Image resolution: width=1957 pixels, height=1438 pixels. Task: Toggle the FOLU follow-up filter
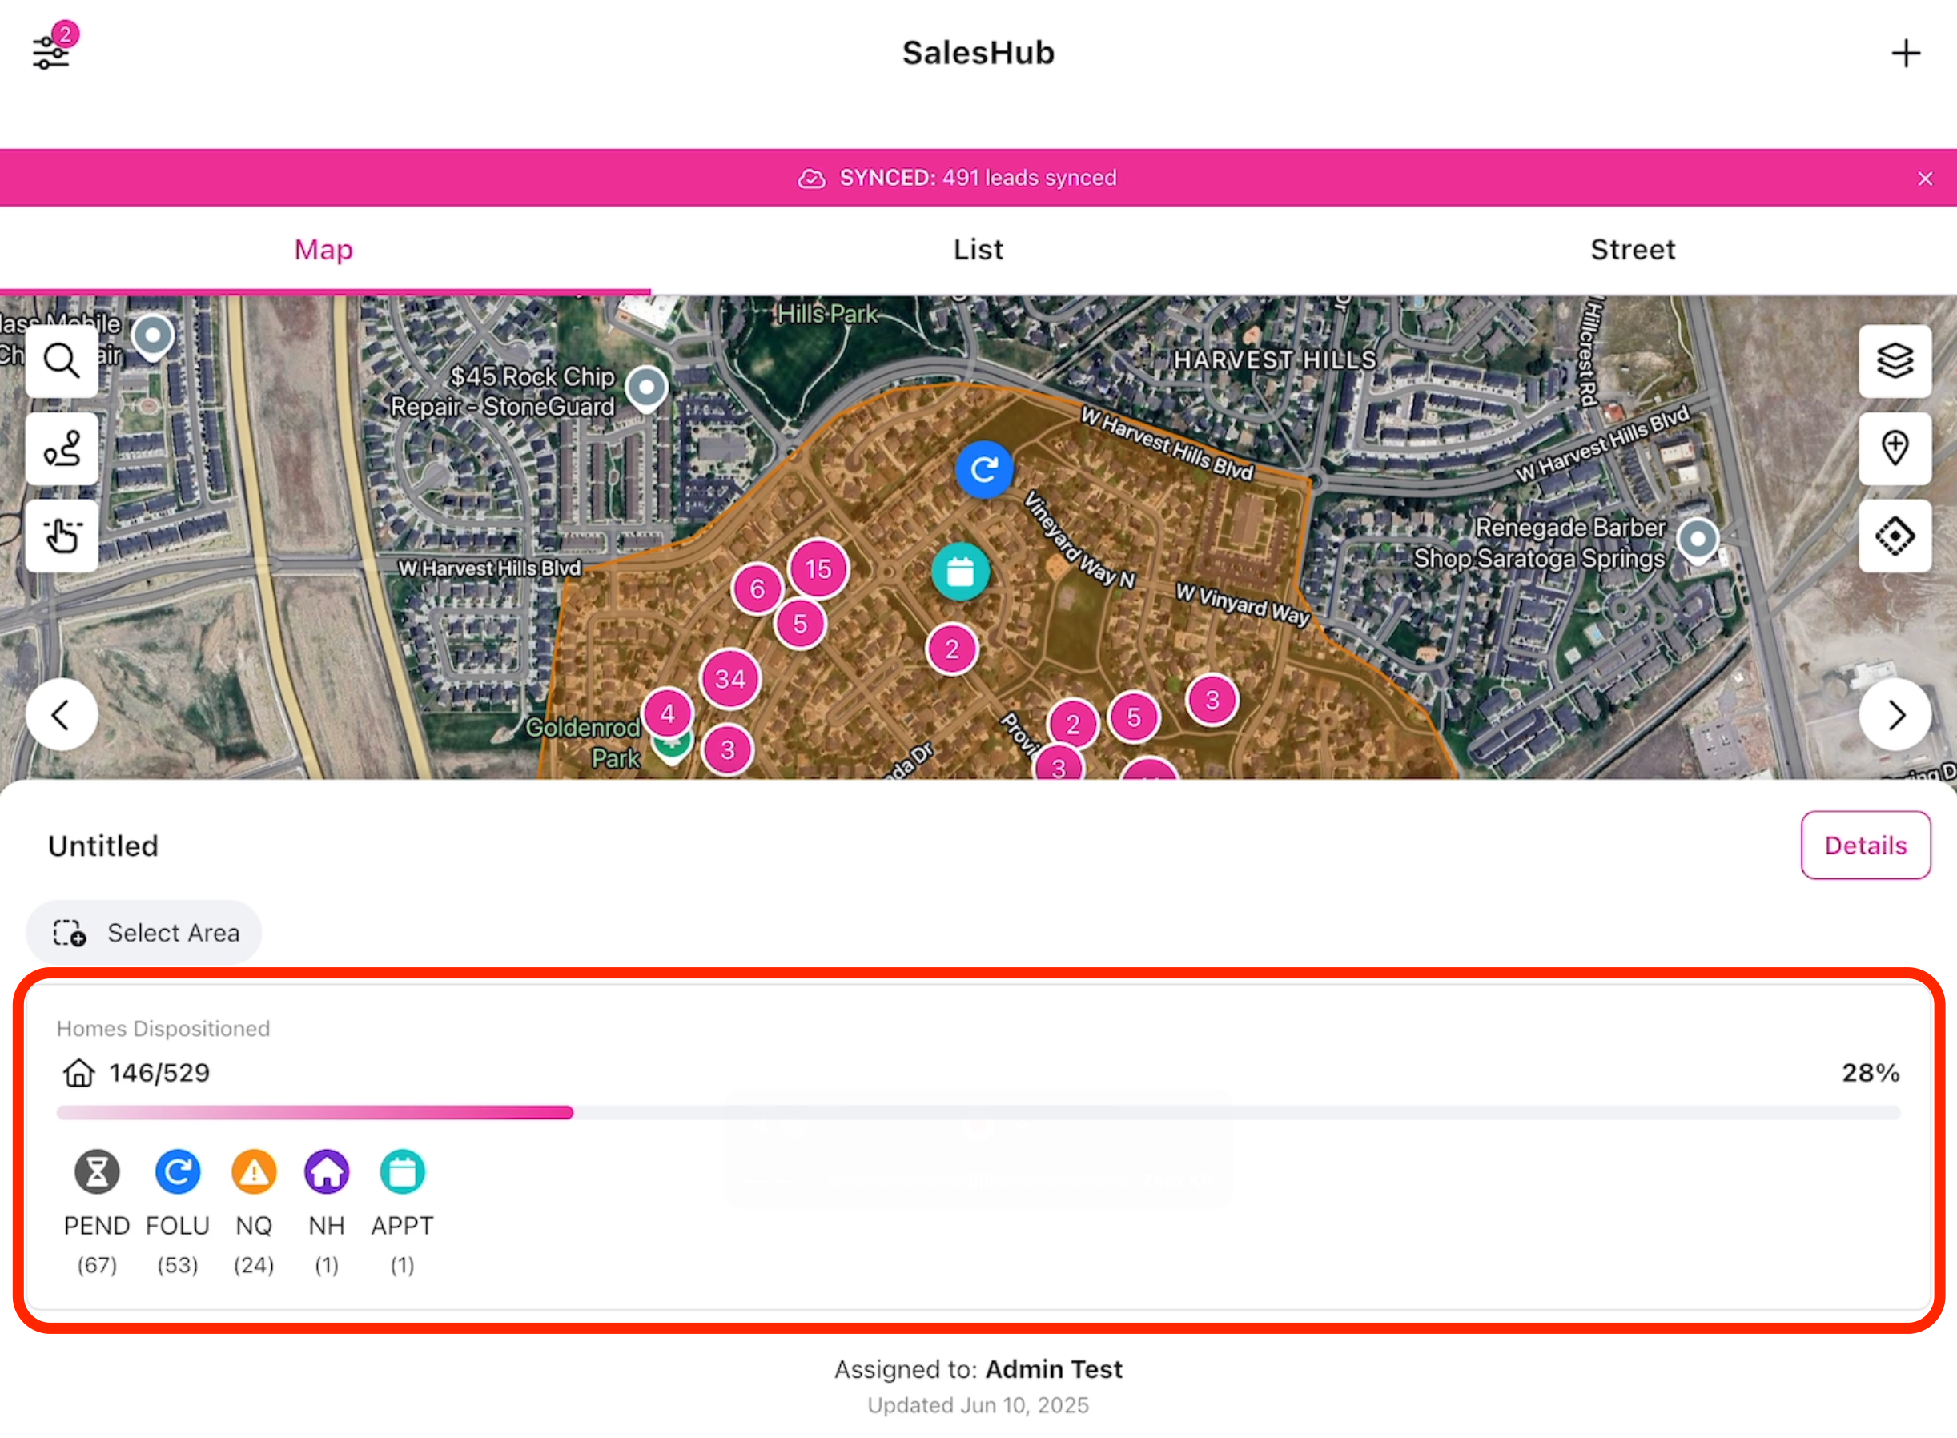click(178, 1171)
